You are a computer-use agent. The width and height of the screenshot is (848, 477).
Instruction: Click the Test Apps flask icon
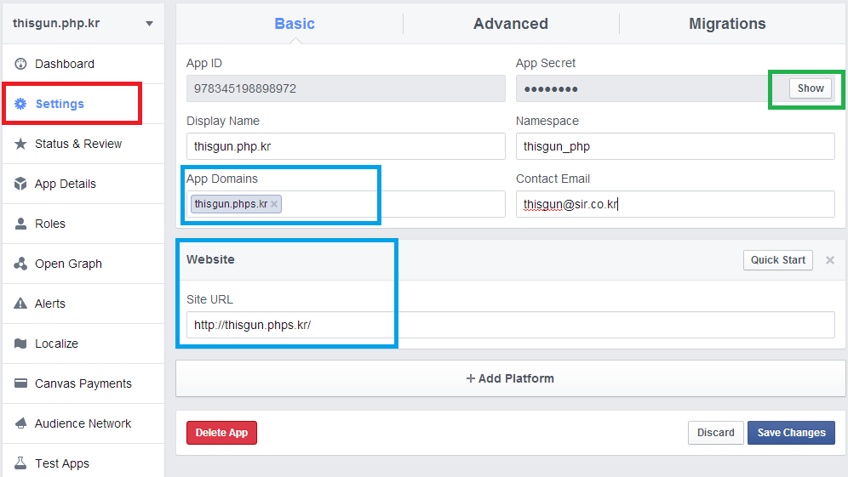click(20, 463)
